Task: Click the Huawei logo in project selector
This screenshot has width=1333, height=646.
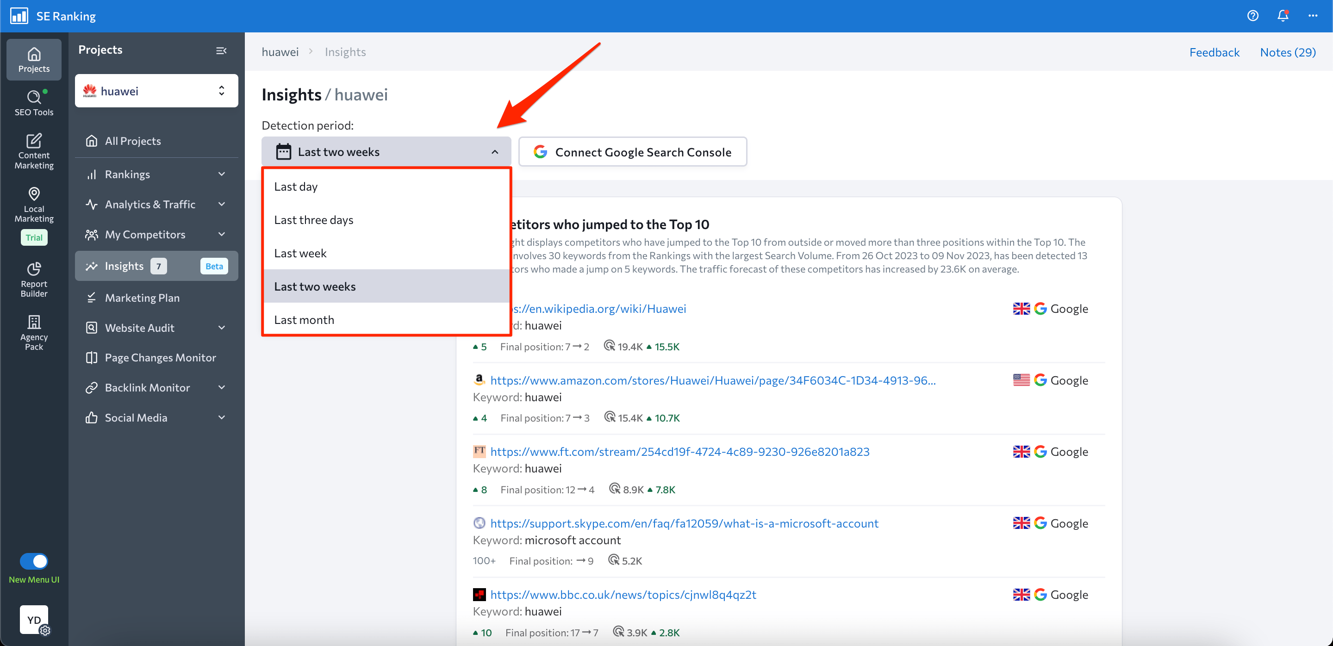Action: coord(89,91)
